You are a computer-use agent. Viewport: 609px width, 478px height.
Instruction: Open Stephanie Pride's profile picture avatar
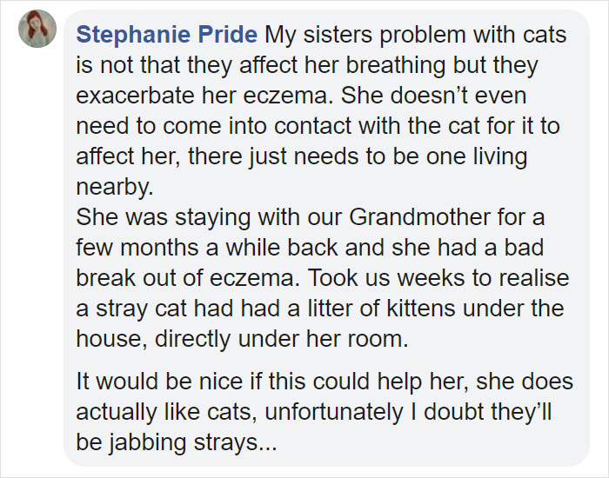(x=37, y=29)
